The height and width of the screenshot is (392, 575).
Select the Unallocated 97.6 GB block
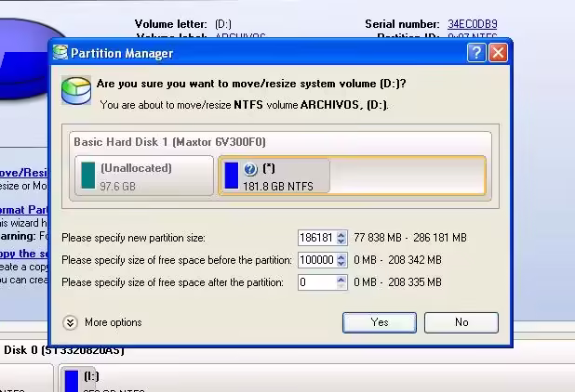144,176
